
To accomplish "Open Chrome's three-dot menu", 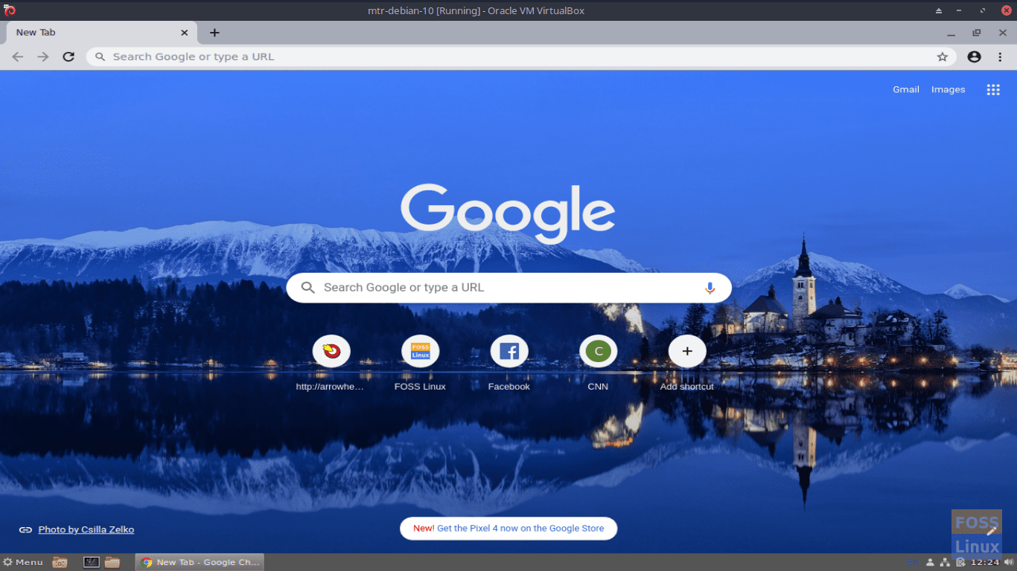I will tap(1001, 57).
